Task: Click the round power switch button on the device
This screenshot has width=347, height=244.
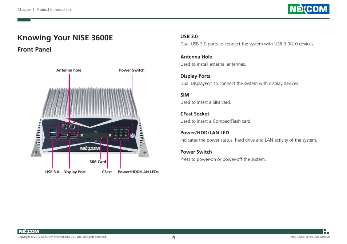Action: (132, 135)
